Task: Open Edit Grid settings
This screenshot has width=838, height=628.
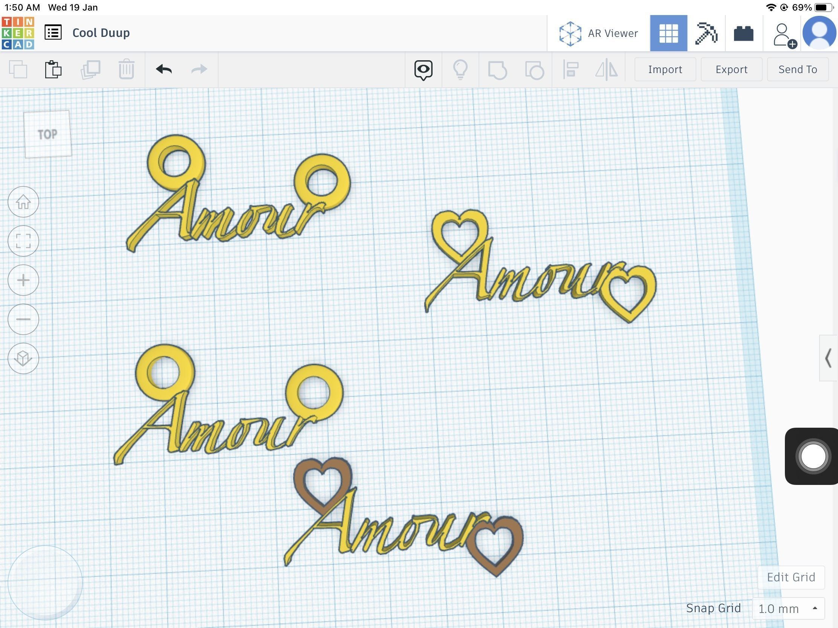Action: click(x=791, y=577)
